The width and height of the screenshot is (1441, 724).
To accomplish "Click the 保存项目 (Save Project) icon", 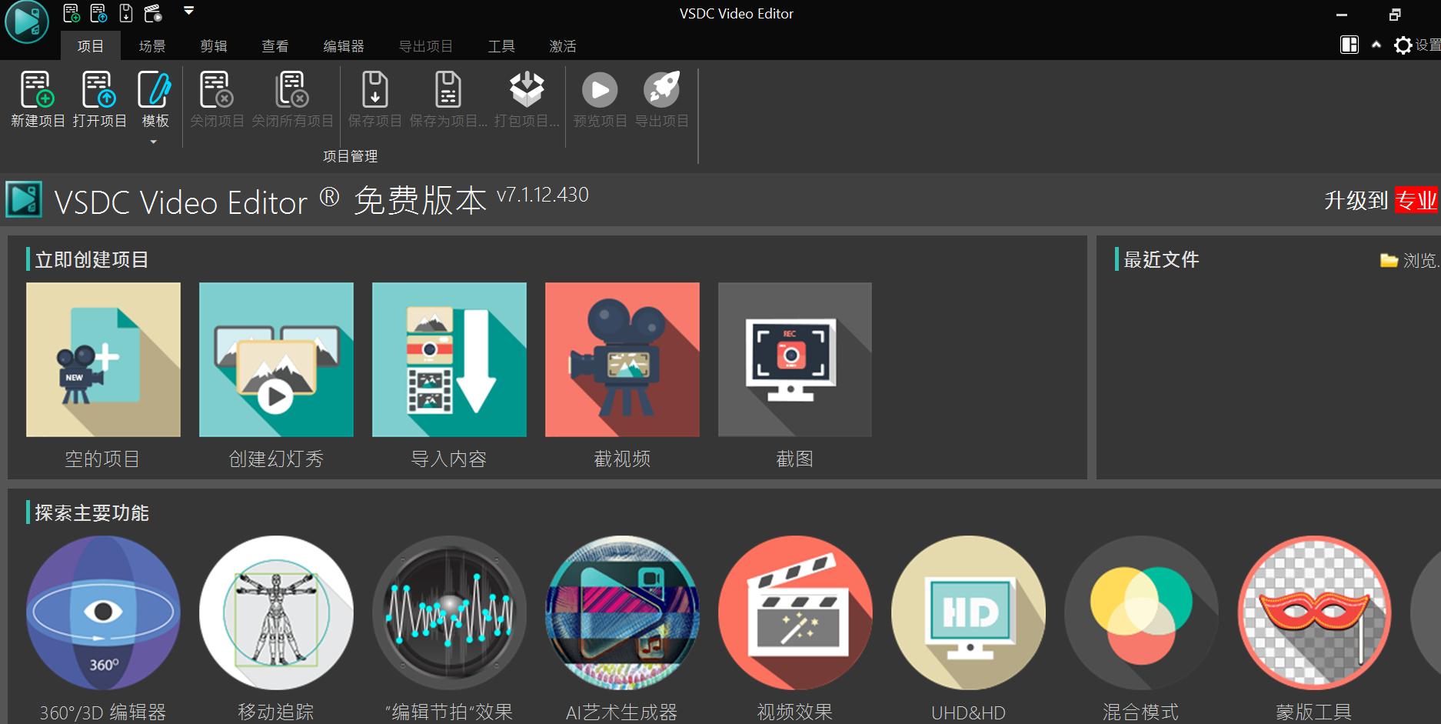I will 375,90.
